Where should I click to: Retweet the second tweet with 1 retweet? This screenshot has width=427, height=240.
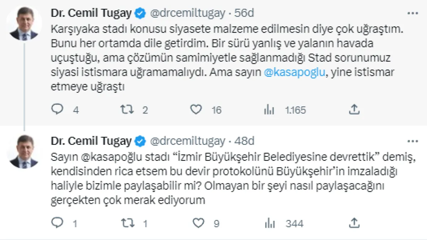click(127, 223)
